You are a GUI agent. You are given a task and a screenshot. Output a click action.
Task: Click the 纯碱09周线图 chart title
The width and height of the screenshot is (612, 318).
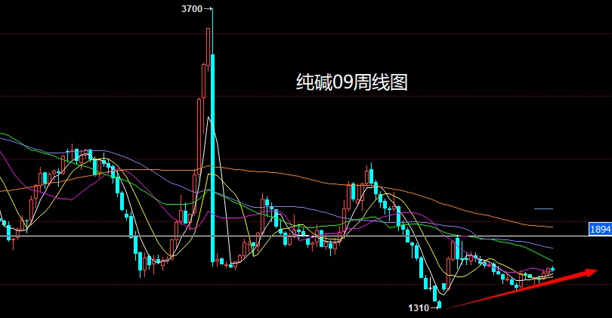coord(351,82)
